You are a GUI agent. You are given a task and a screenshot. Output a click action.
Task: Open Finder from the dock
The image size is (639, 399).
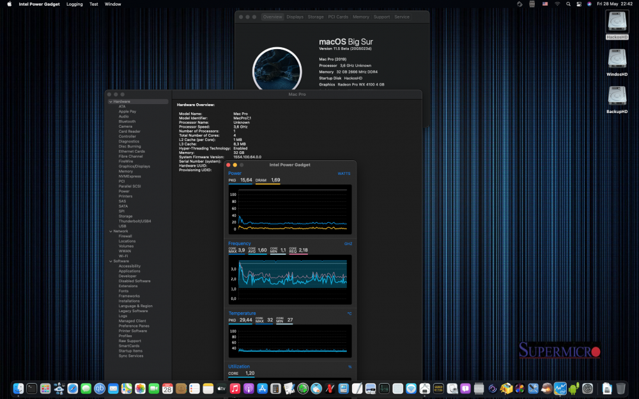[19, 388]
